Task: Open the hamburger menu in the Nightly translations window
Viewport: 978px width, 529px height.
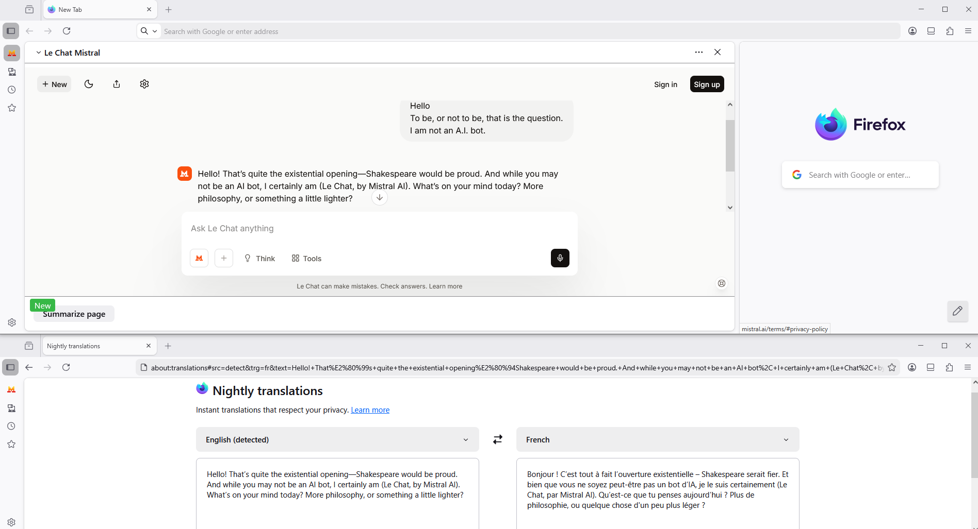Action: [968, 367]
